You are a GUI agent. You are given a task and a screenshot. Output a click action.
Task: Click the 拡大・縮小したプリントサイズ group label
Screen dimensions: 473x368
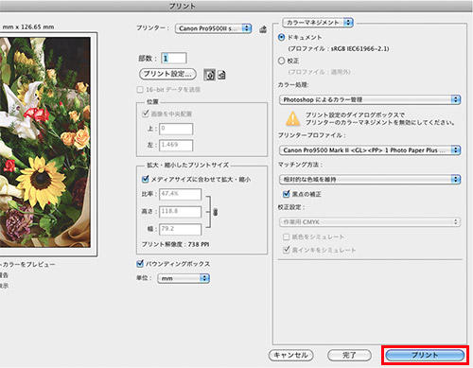tap(188, 165)
